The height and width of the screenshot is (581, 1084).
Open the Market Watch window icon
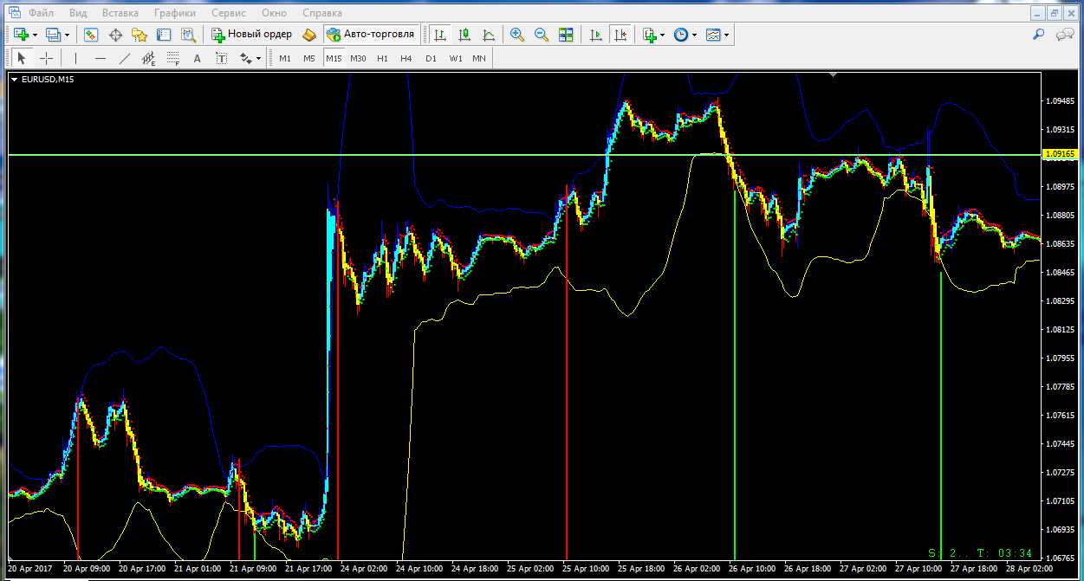click(x=91, y=35)
